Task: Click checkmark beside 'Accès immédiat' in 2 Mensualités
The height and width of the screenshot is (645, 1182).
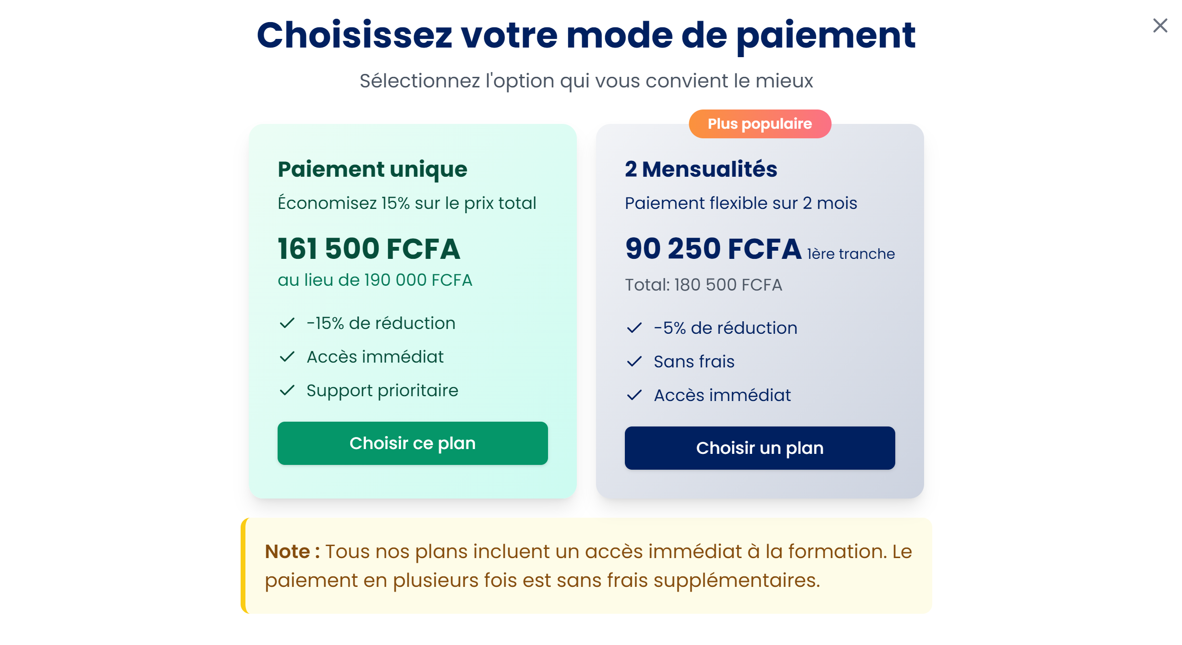Action: pyautogui.click(x=634, y=395)
